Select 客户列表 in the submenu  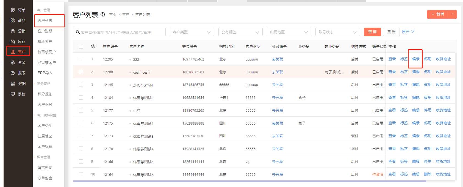coord(45,21)
